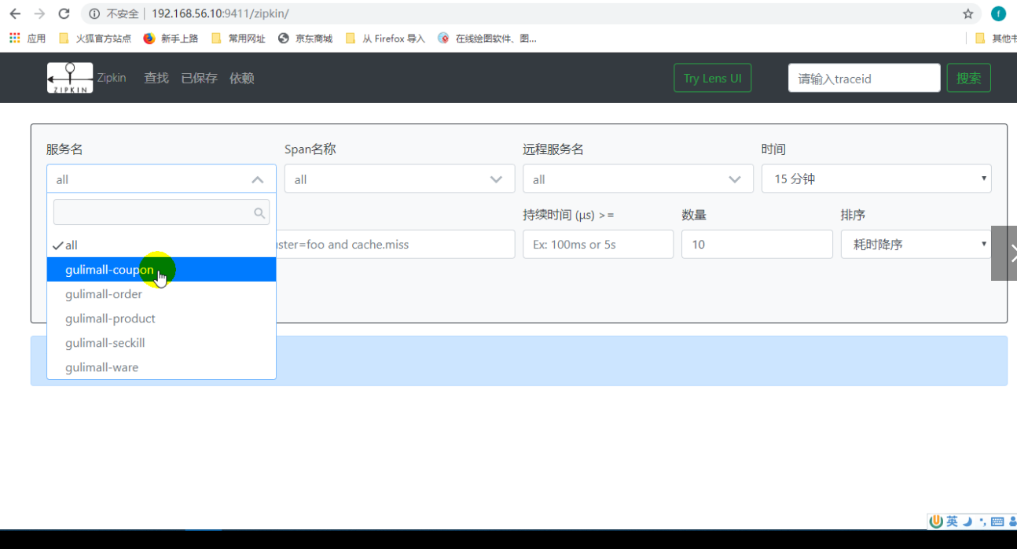Click the search magnifier in service filter
The height and width of the screenshot is (549, 1017).
pos(259,212)
